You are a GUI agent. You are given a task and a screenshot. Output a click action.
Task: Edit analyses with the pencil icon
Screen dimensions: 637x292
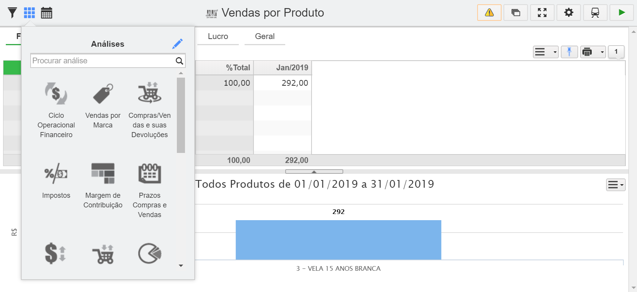coord(178,44)
